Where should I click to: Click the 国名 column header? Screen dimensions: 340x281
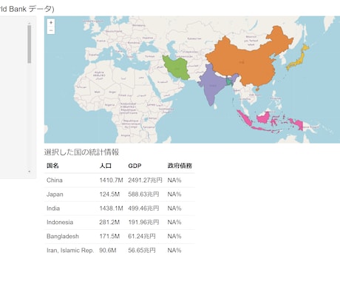[x=52, y=166]
